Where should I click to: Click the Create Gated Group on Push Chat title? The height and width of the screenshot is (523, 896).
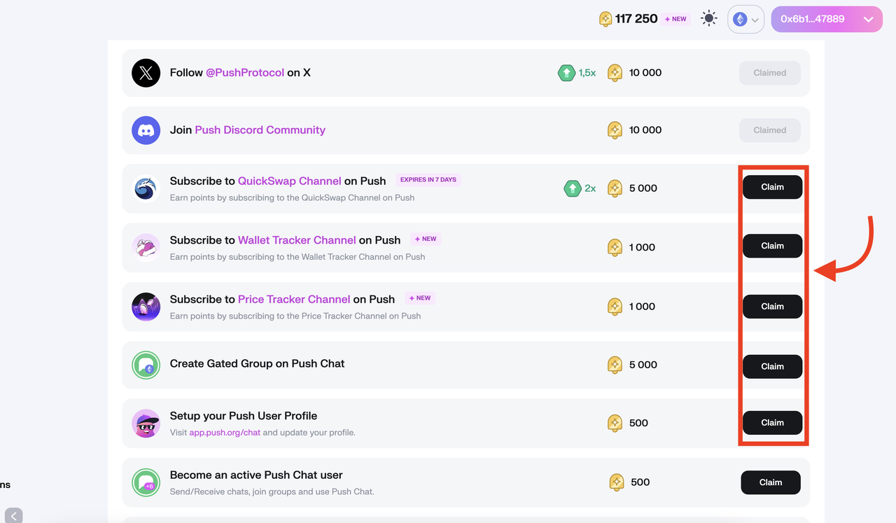[258, 364]
